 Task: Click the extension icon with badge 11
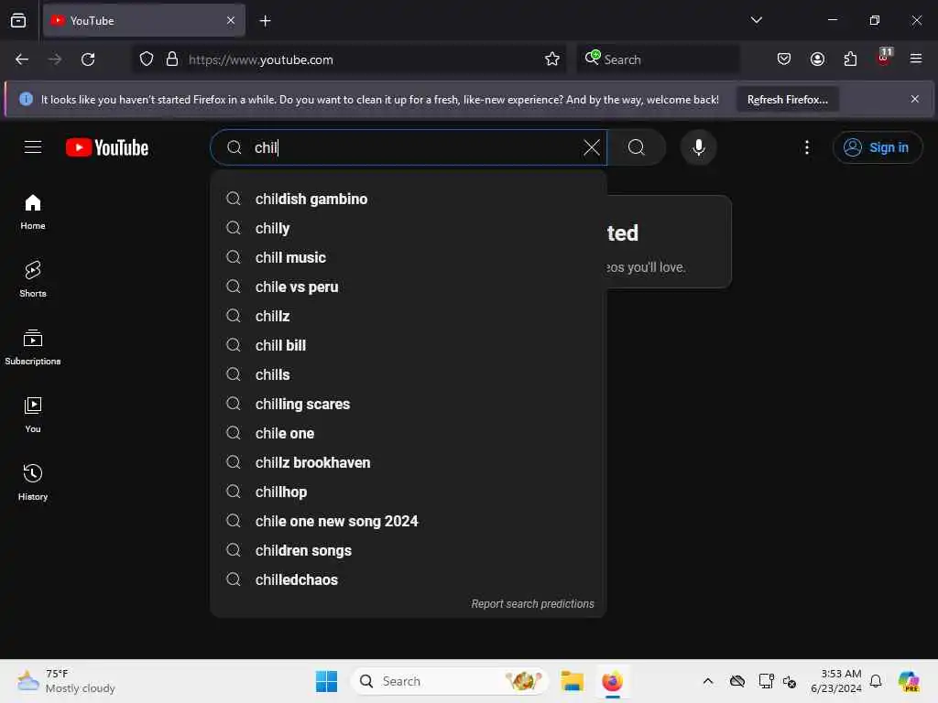(884, 58)
